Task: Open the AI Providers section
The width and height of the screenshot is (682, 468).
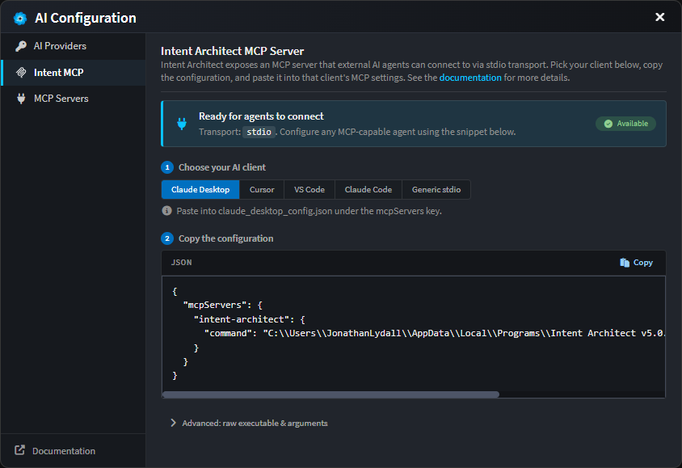Action: coord(73,46)
